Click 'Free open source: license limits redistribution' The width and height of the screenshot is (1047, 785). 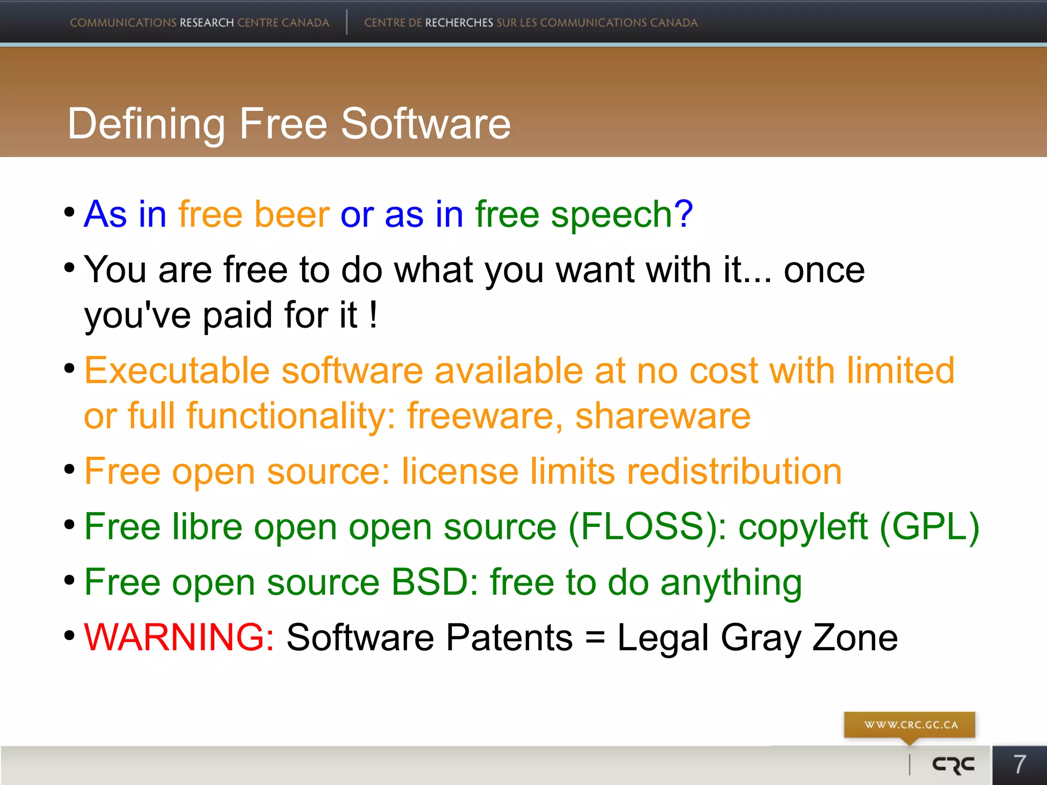[x=463, y=472]
